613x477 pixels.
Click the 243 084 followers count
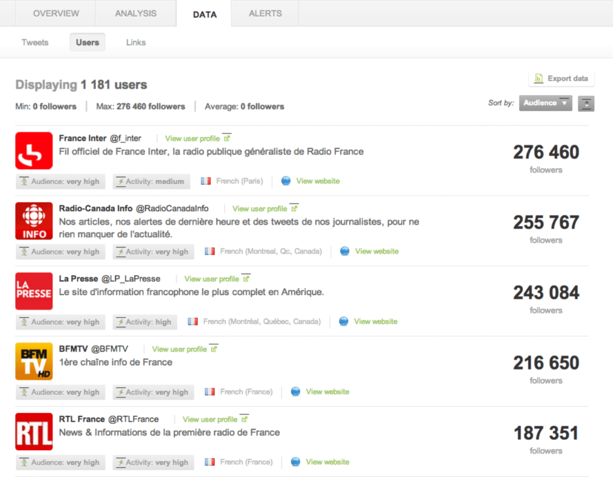coord(546,293)
